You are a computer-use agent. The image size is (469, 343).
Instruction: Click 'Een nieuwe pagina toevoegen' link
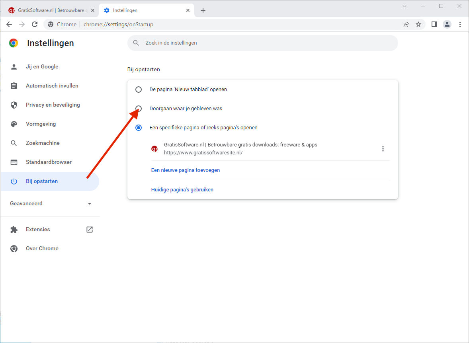186,170
